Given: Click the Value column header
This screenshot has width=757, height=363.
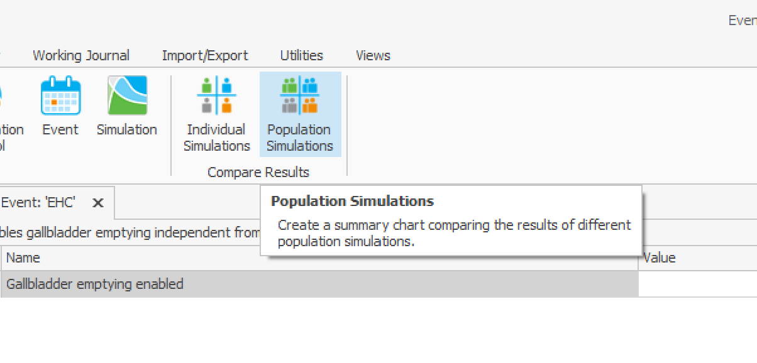Looking at the screenshot, I should [698, 257].
